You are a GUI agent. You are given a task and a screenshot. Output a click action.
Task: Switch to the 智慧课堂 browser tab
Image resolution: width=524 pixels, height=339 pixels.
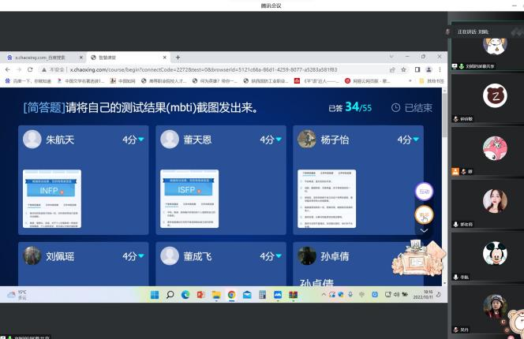click(x=126, y=58)
